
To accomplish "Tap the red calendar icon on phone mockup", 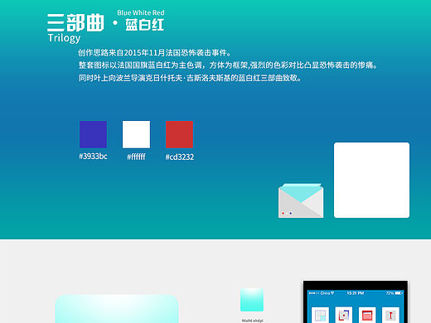I will coord(367,315).
